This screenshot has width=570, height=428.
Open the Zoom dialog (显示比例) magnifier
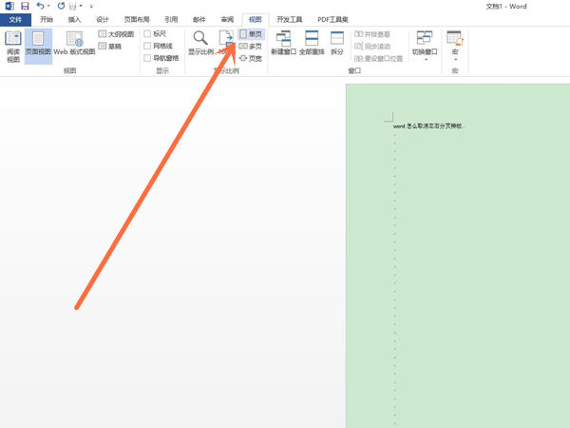point(200,43)
